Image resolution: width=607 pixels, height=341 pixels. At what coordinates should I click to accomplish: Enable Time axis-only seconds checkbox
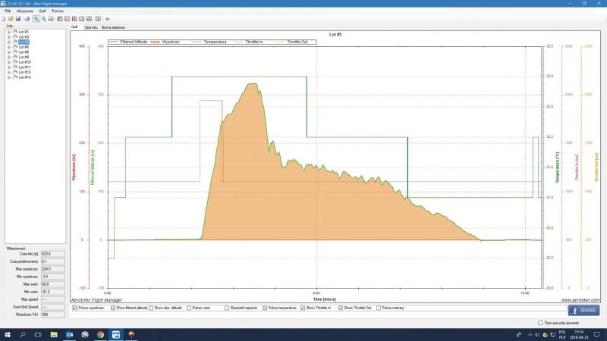539,323
